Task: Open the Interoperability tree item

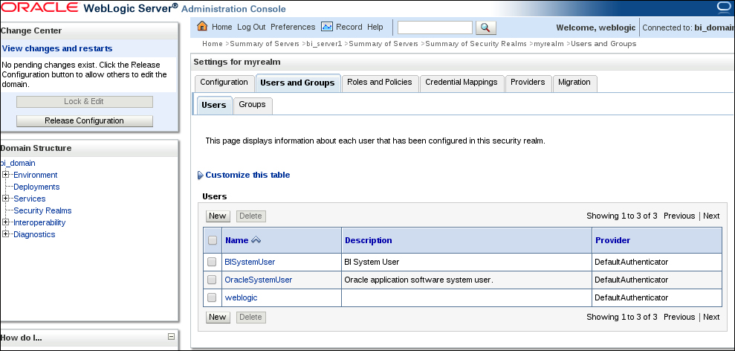Action: tap(39, 223)
